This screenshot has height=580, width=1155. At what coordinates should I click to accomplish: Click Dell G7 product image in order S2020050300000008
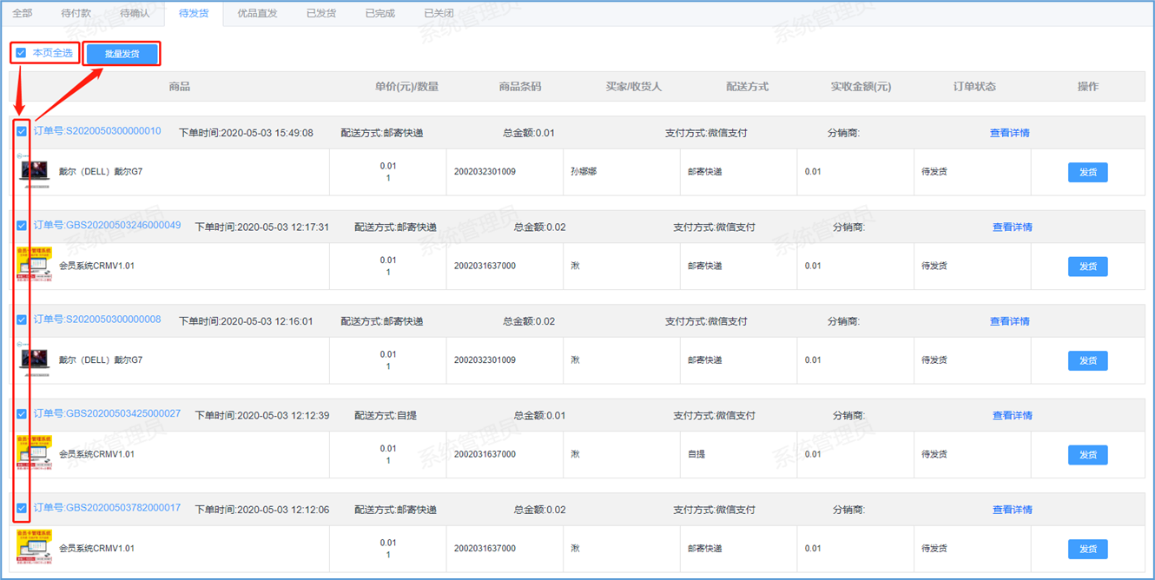pyautogui.click(x=34, y=359)
